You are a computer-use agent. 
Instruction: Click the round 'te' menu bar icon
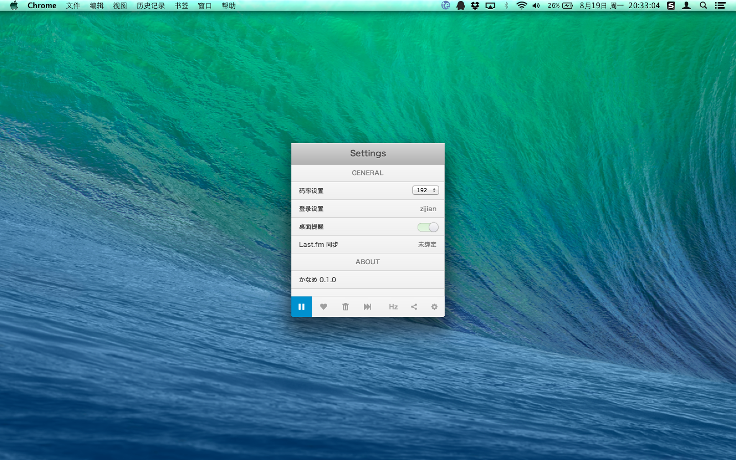pyautogui.click(x=446, y=6)
